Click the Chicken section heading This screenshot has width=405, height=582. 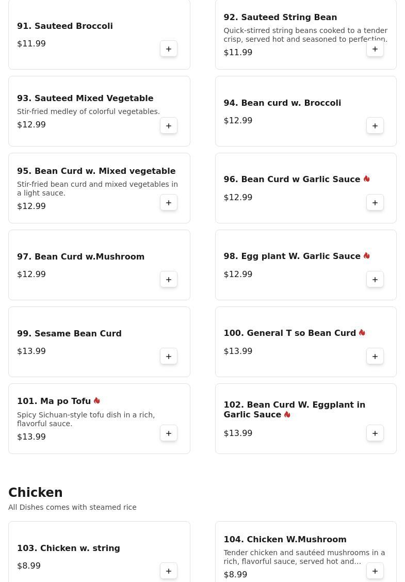point(36,493)
